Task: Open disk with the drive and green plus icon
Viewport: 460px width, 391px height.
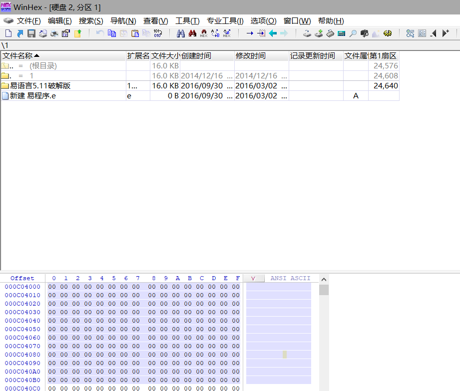Action: [x=319, y=33]
